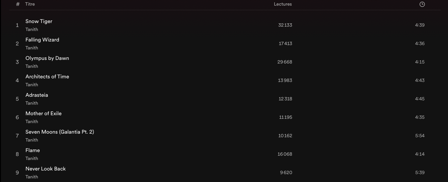The width and height of the screenshot is (448, 182).
Task: Open Falling Wizard track title
Action: (x=42, y=40)
